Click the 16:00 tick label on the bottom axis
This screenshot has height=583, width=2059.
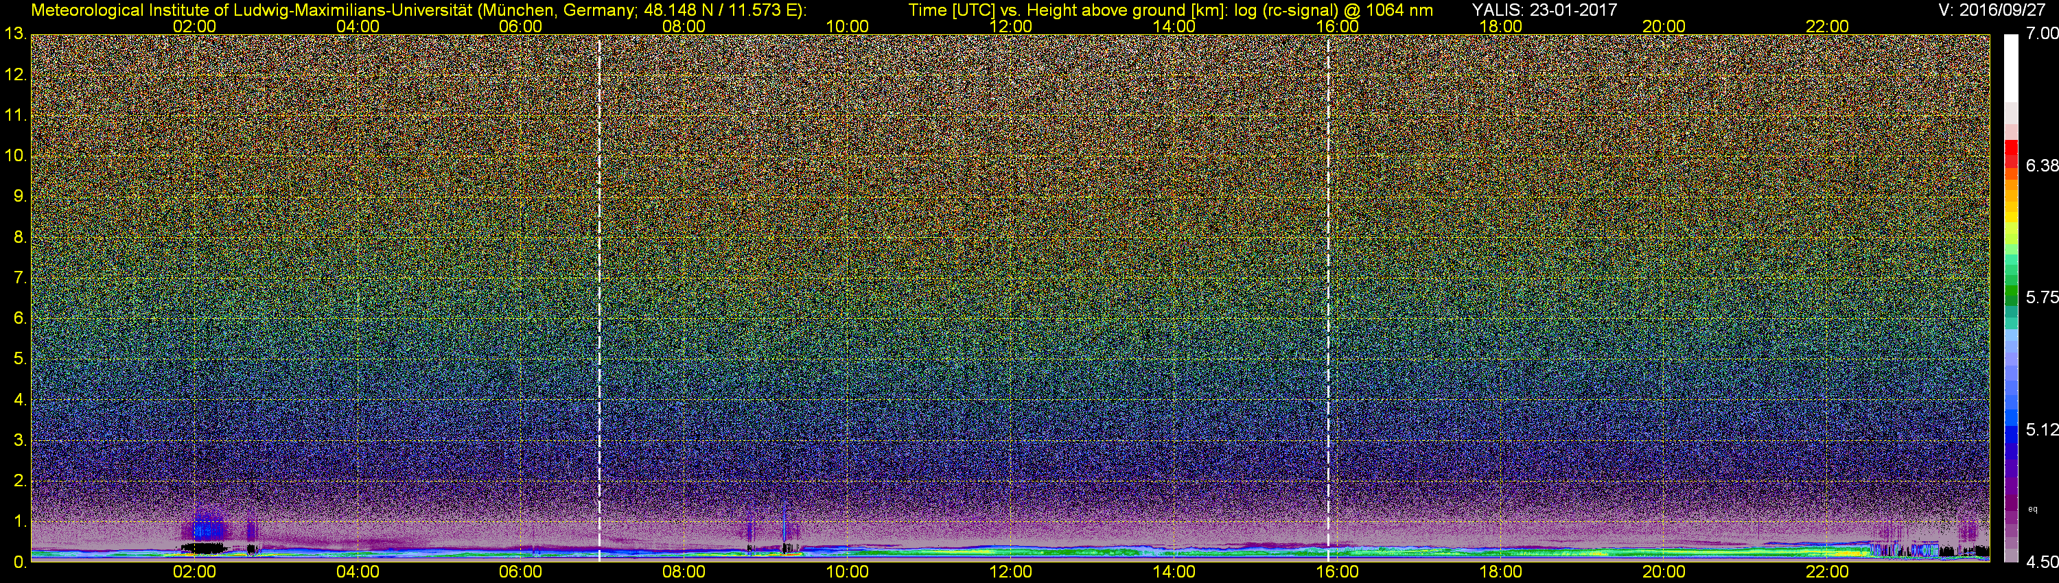click(x=1337, y=572)
